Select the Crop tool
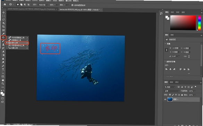 [x=3, y=27]
